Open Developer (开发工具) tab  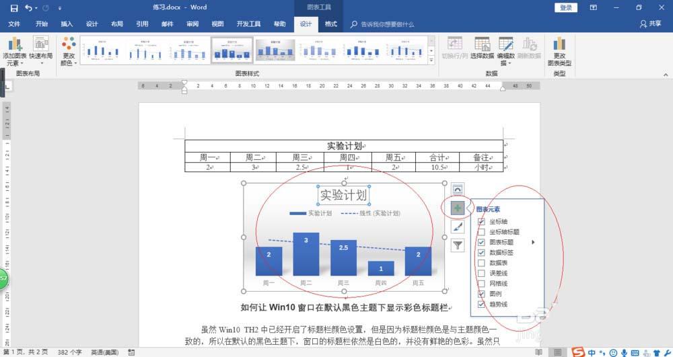tap(248, 24)
